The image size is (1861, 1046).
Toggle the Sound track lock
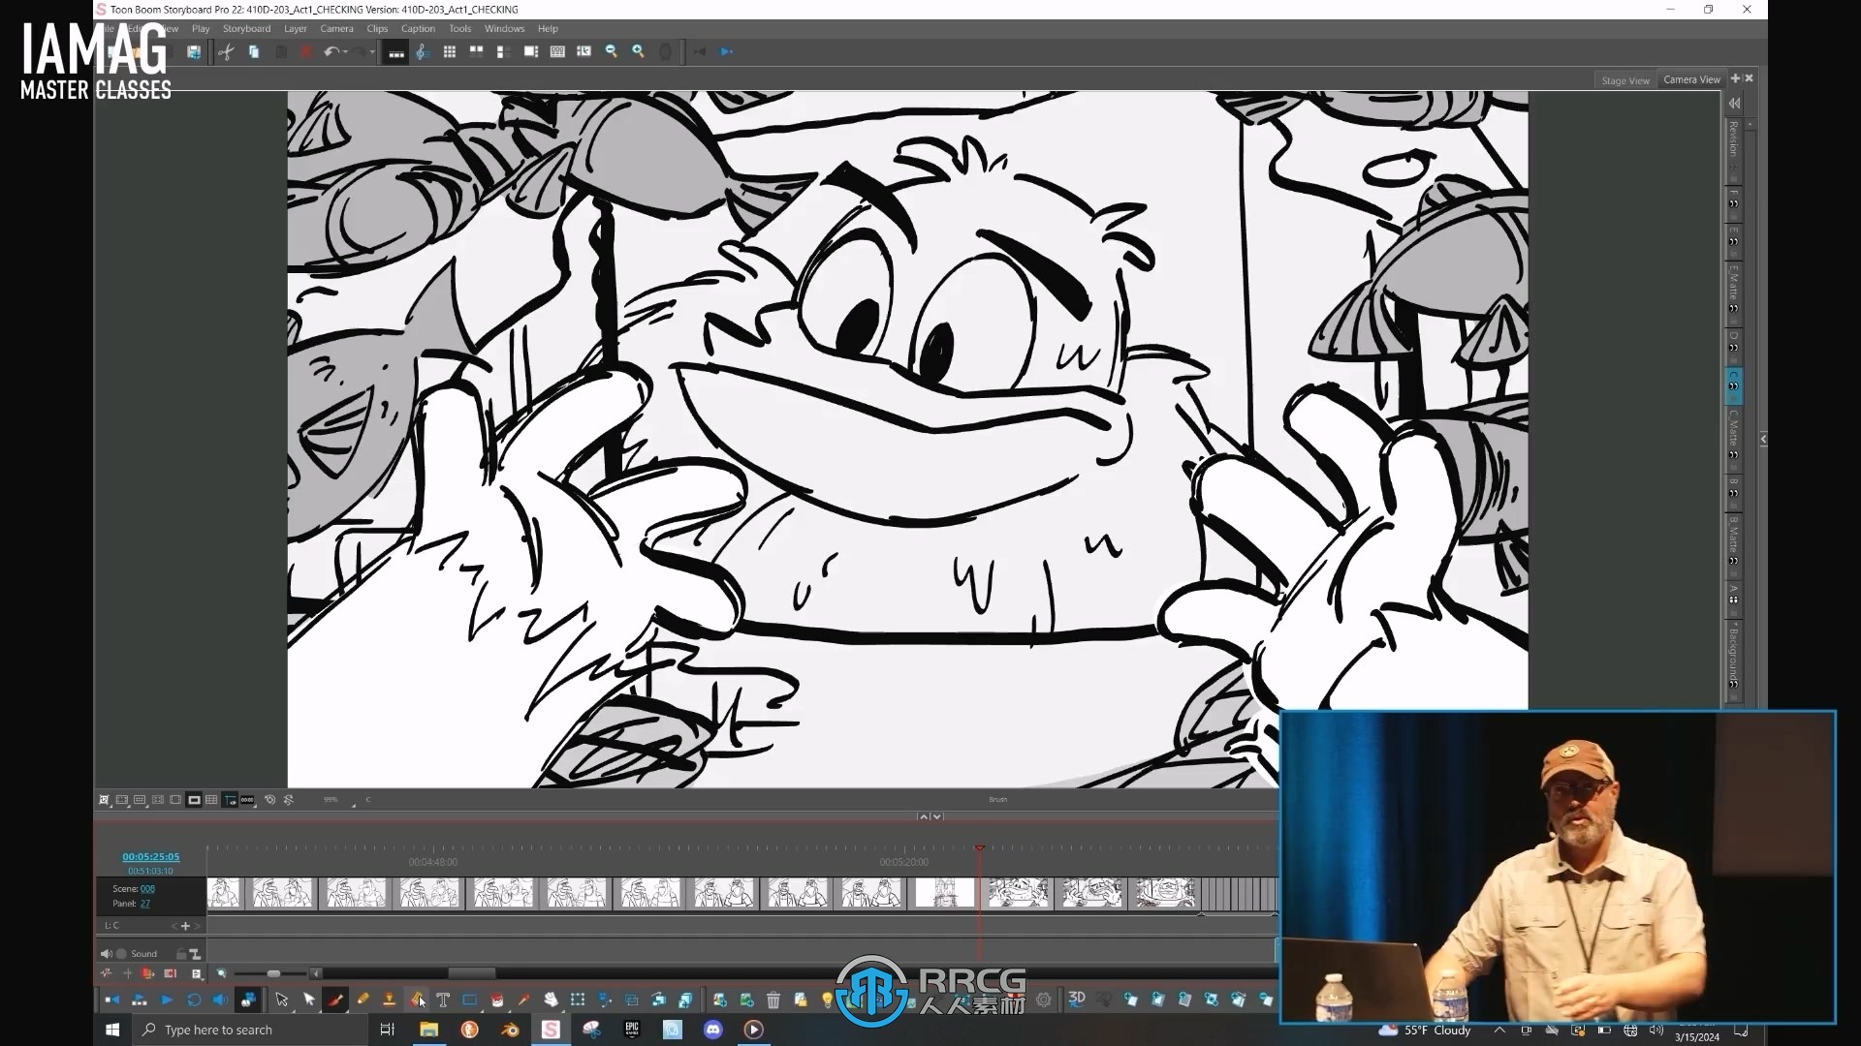pyautogui.click(x=181, y=954)
